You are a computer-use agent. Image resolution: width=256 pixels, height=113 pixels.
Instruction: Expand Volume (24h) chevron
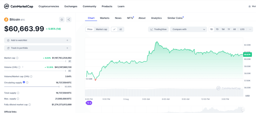click(23, 67)
